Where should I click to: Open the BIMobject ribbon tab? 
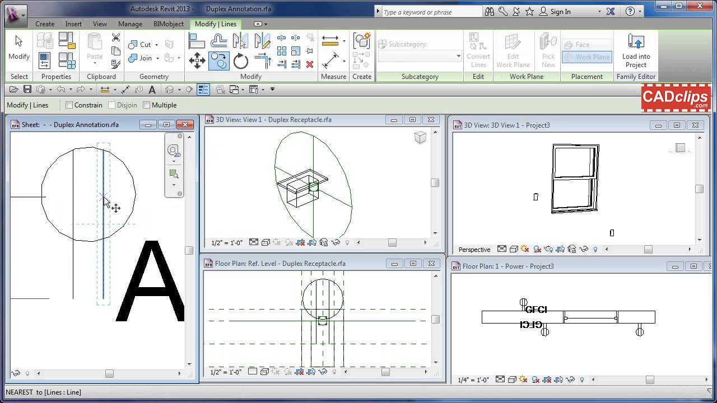(x=169, y=24)
